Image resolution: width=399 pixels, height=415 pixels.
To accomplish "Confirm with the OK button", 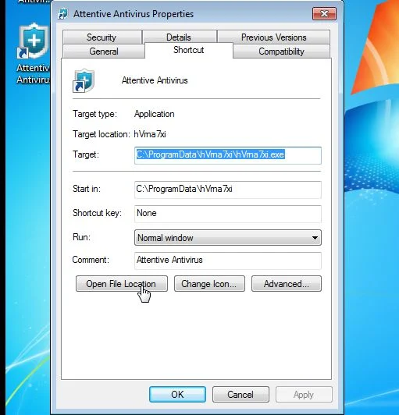I will pos(177,395).
